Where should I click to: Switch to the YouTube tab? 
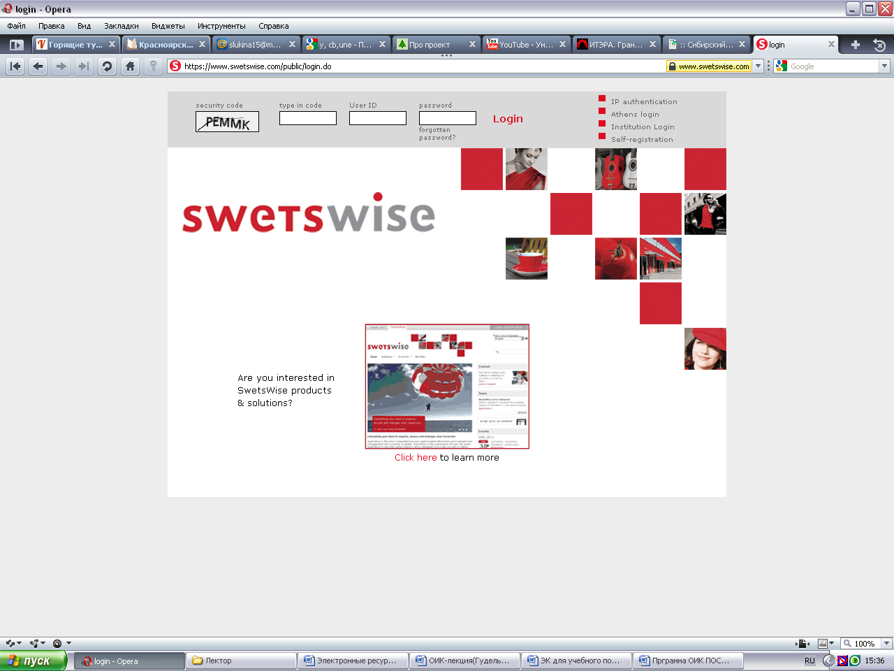click(527, 45)
